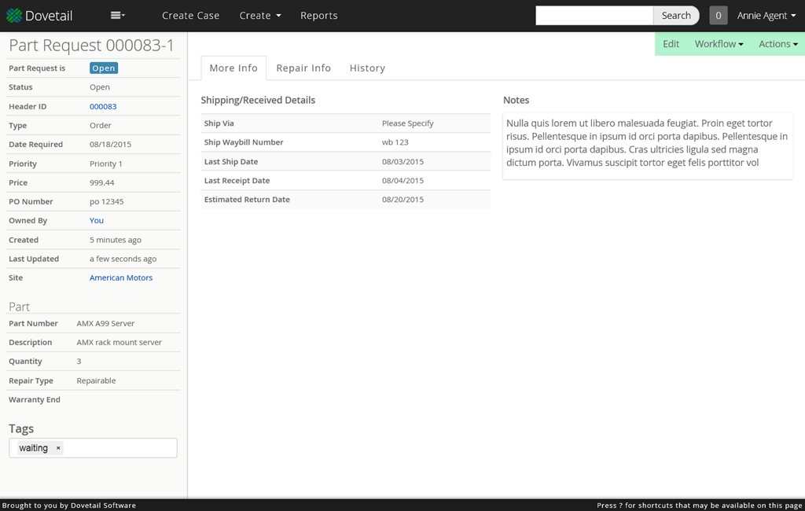805x511 pixels.
Task: Open the hamburger list menu icon
Action: pos(118,16)
